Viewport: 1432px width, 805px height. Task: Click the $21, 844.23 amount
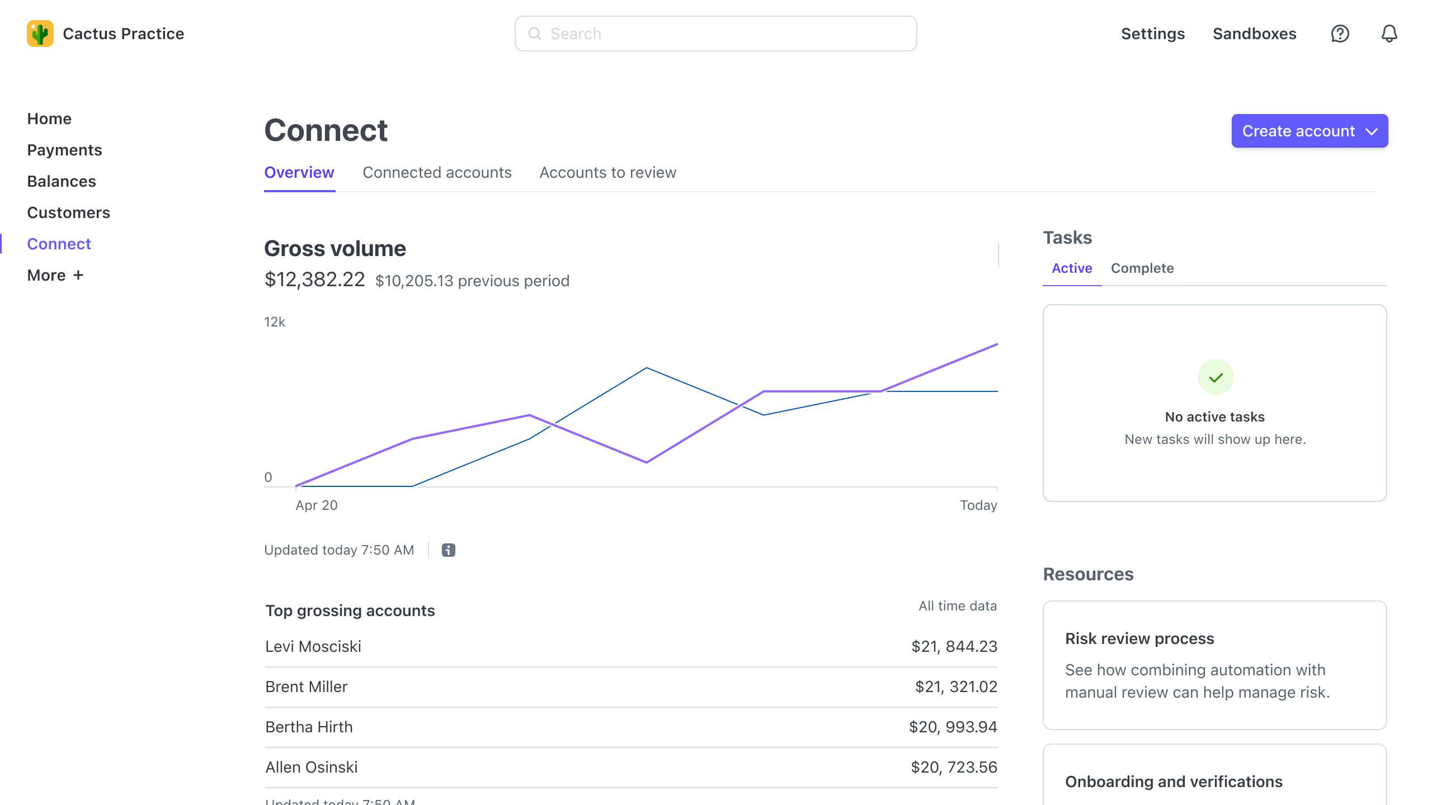(954, 646)
